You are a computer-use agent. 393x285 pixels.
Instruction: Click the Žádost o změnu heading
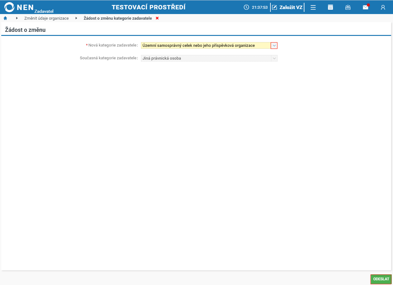pos(25,30)
